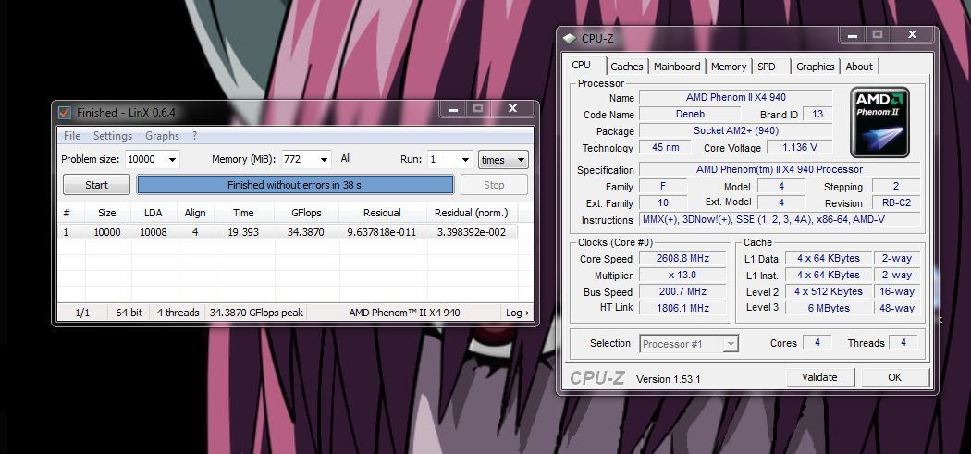
Task: Open the File menu in LinX
Action: pyautogui.click(x=72, y=136)
